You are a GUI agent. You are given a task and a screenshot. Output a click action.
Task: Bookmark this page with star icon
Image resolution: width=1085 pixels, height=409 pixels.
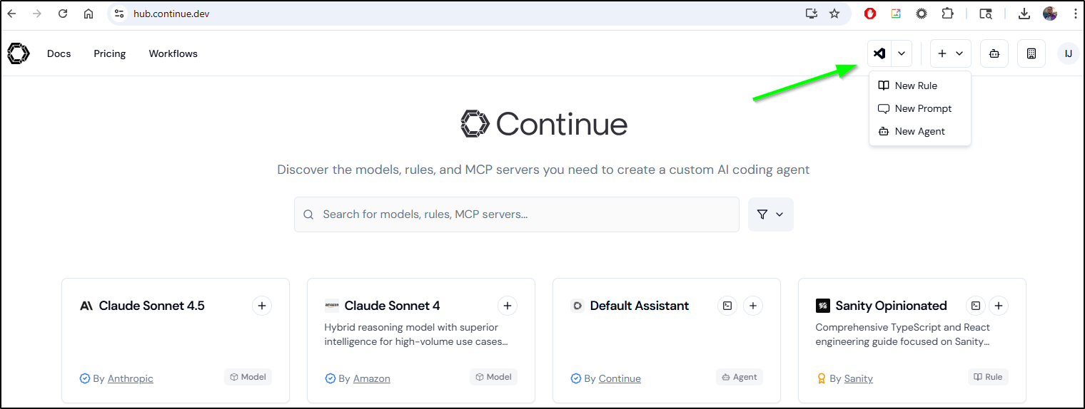(834, 14)
